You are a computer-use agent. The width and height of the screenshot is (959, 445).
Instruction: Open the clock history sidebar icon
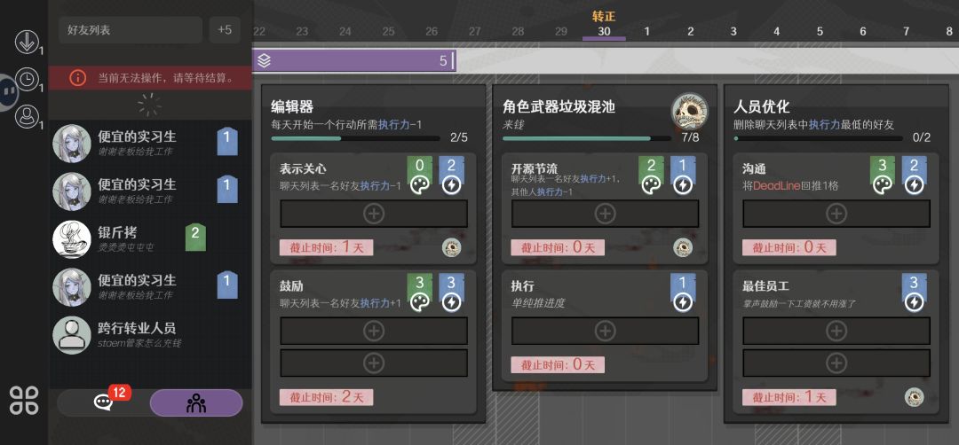[x=27, y=80]
